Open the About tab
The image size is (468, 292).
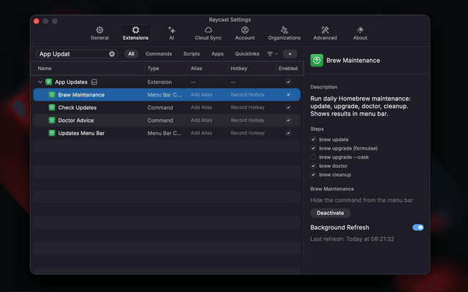pyautogui.click(x=360, y=34)
